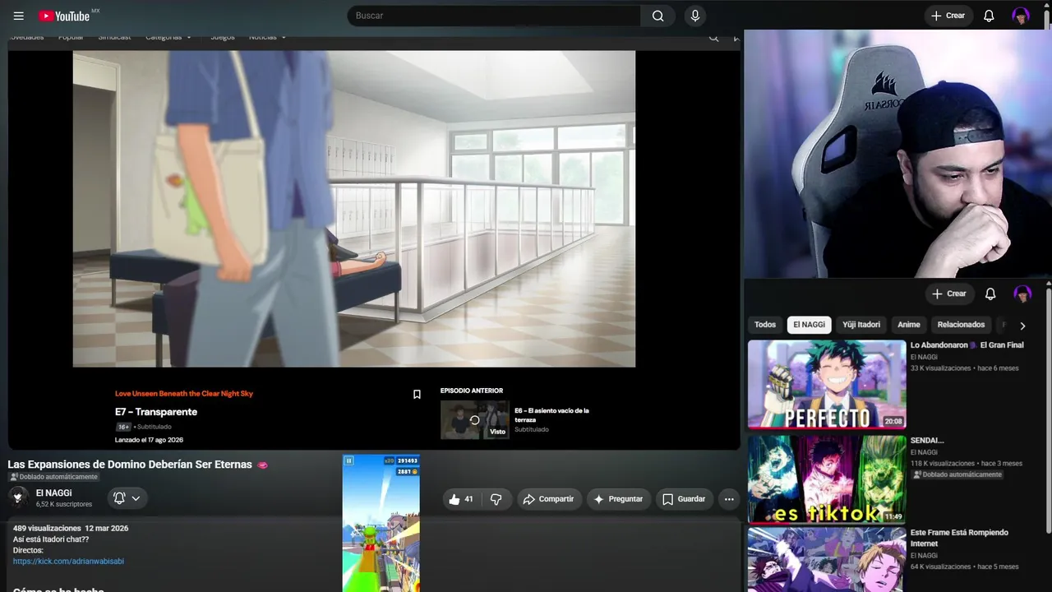Click the notification bell above the video chips
Screen dimensions: 1052x592
990,294
